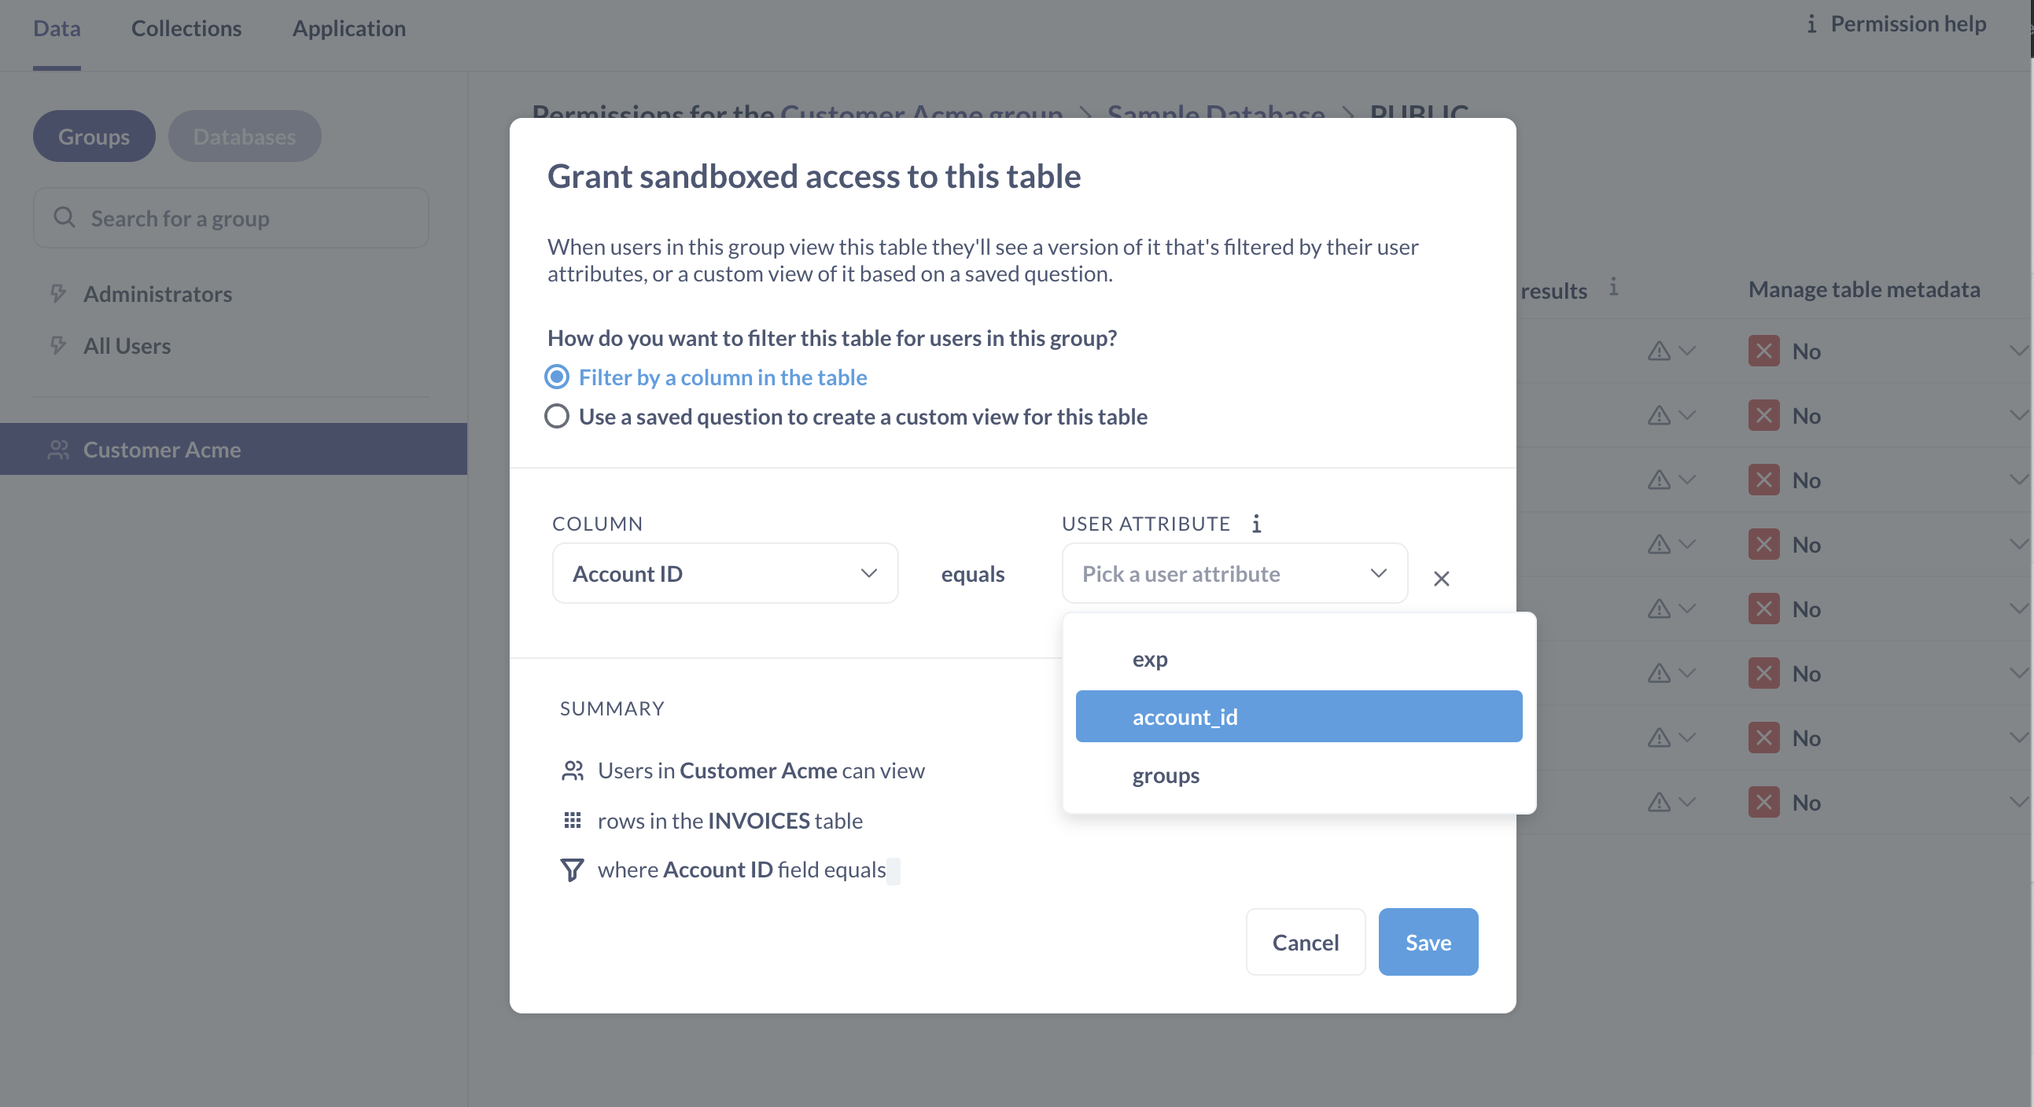Click the filter icon in the SUMMARY section
The image size is (2034, 1107).
573,867
